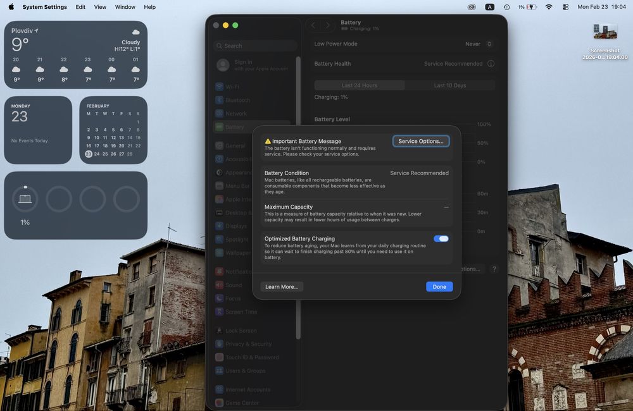Click the Sound icon in the sidebar
The height and width of the screenshot is (411, 633).
click(219, 285)
